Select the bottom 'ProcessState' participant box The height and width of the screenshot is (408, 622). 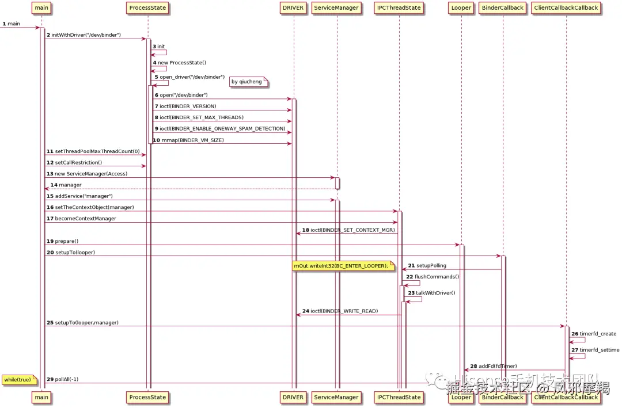147,397
